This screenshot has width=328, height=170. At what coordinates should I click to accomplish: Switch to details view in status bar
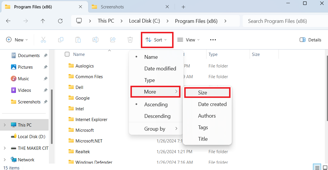[317, 167]
